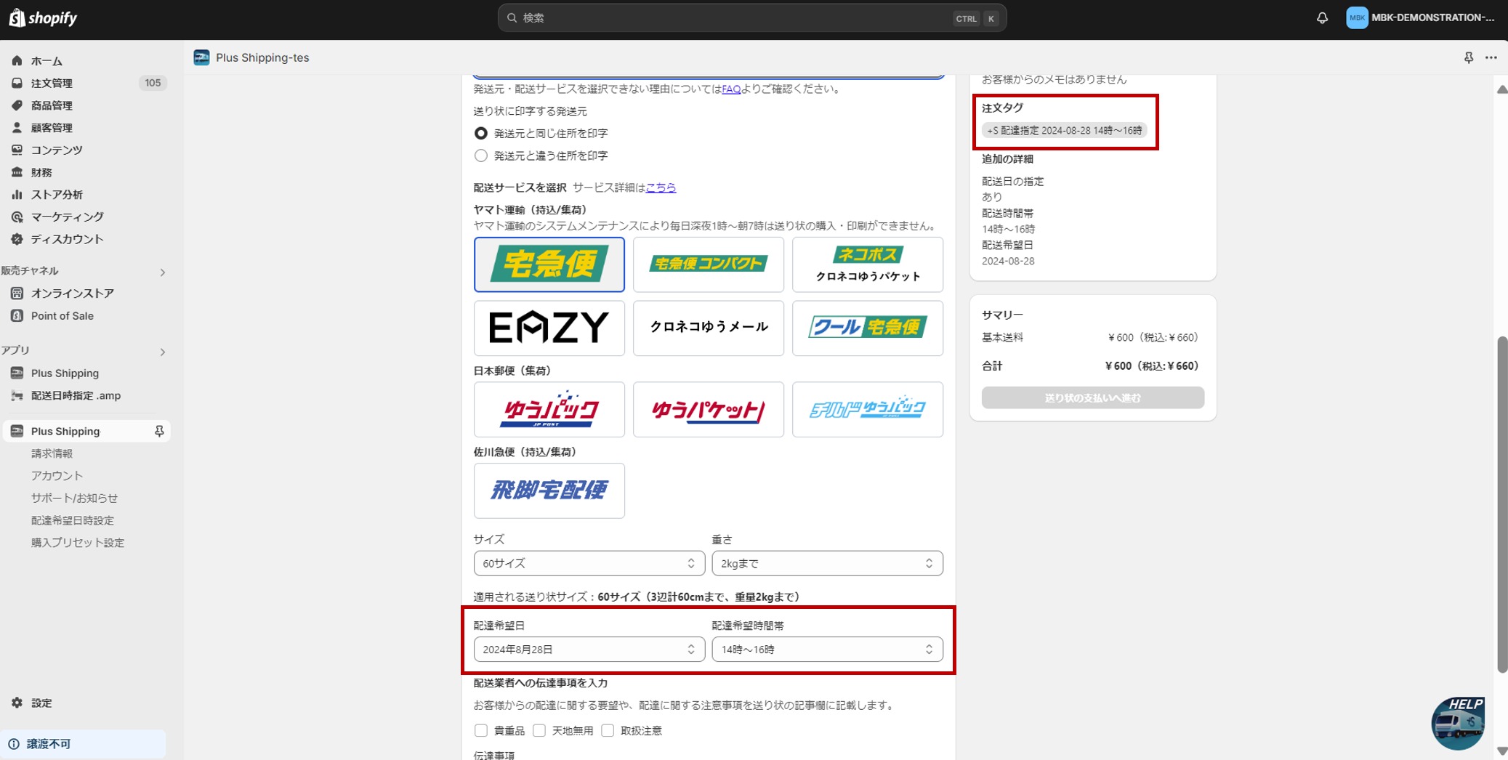Viewport: 1508px width, 760px height.
Task: Unpin the Plus Shipping sidebar app
Action: pos(159,432)
